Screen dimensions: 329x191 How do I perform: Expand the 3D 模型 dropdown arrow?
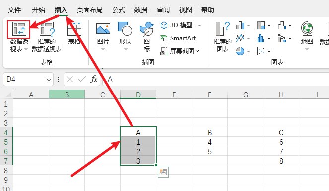tap(200, 25)
